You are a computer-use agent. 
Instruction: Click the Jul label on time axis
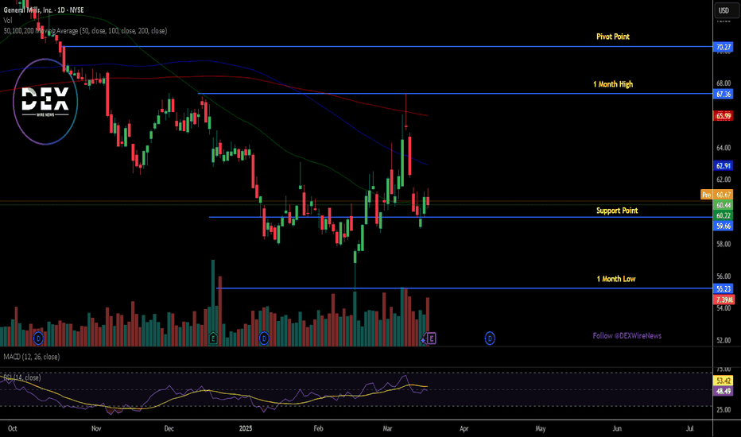(x=690, y=428)
